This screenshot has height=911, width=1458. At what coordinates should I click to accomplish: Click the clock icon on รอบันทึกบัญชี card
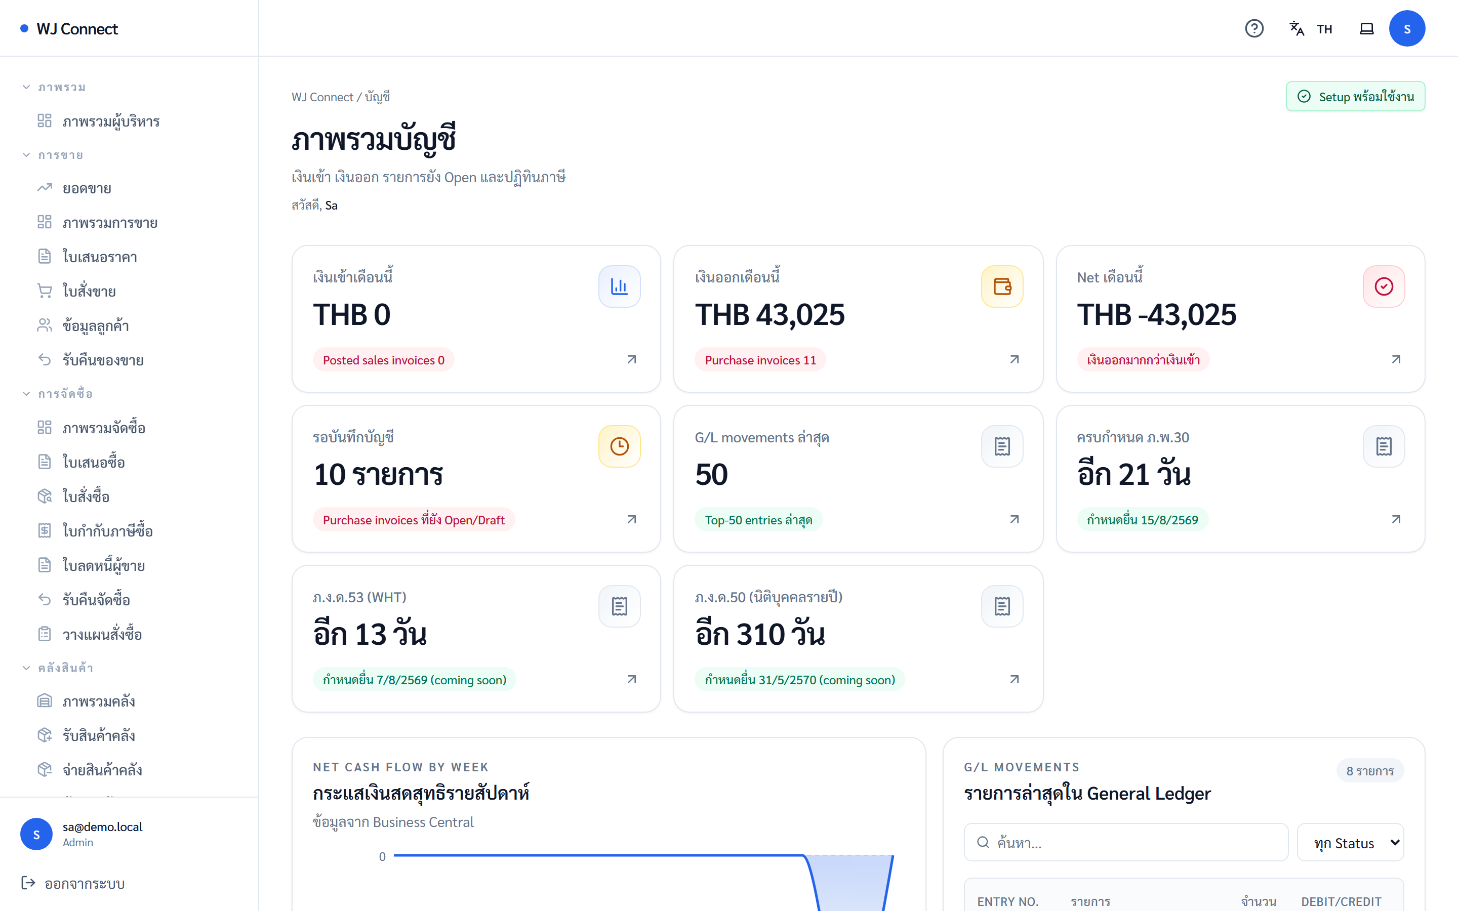click(619, 446)
